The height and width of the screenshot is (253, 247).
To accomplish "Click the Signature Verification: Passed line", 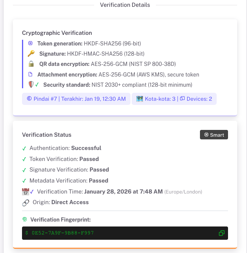I will pyautogui.click(x=69, y=170).
